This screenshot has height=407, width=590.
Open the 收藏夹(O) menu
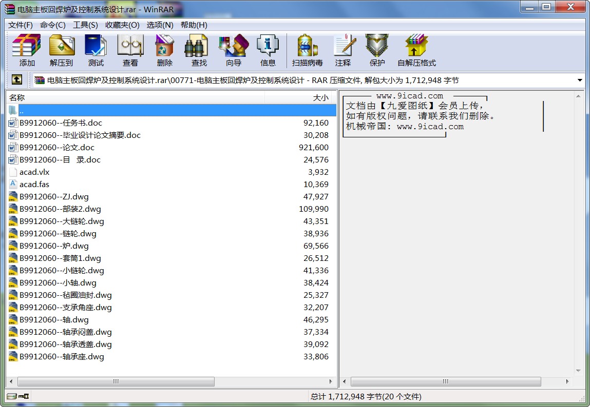tap(122, 25)
